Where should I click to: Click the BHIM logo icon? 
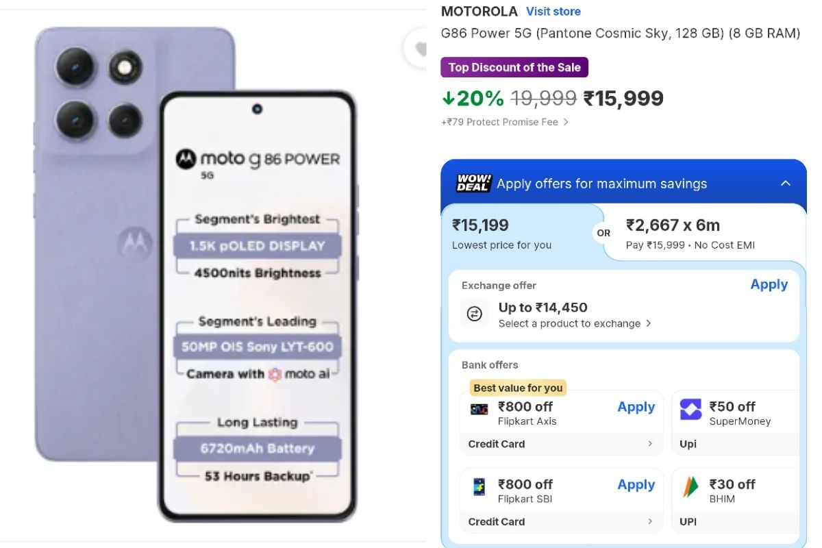pyautogui.click(x=690, y=488)
